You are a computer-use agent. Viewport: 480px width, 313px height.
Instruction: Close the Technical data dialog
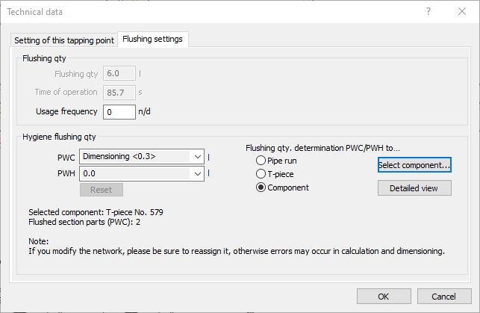pos(462,12)
